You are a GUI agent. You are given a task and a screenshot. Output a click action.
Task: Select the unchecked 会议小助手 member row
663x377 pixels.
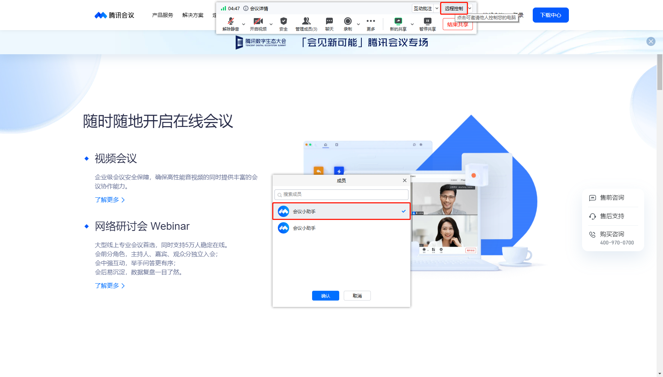[341, 228]
